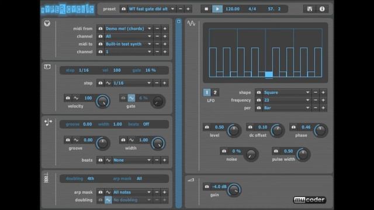Open the beats None dropdown
The image size is (374, 210).
click(132, 160)
